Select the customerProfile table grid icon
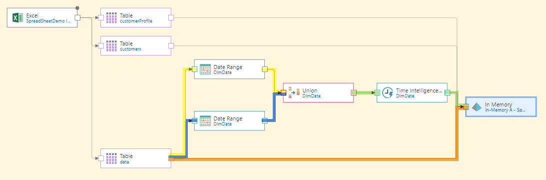Screen dimensions: 546x180 click(x=111, y=18)
